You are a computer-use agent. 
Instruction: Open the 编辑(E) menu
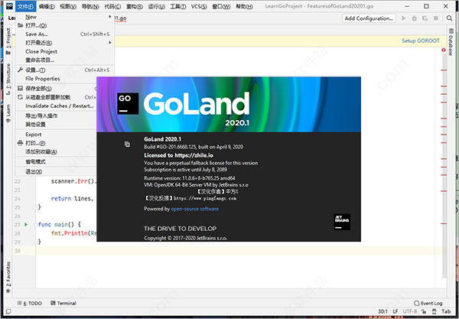tap(47, 6)
